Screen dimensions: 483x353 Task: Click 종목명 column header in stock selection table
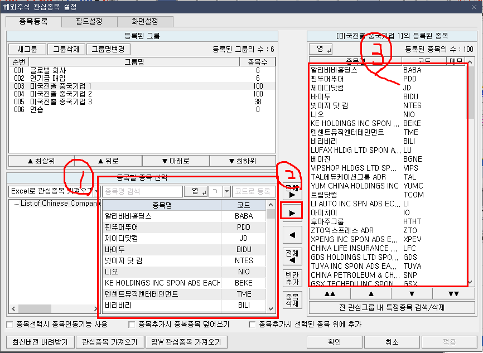click(x=162, y=205)
